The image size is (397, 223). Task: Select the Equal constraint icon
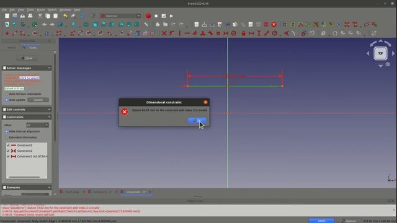[218, 33]
